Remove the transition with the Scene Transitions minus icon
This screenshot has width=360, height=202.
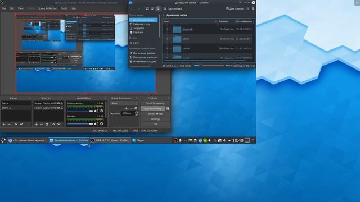click(x=131, y=108)
